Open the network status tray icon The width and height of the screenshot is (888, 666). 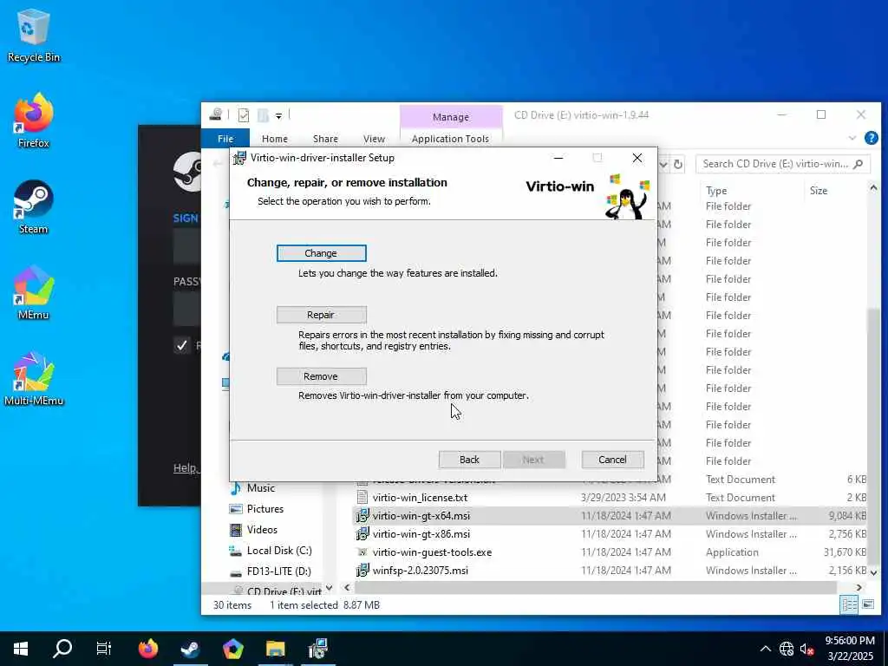786,649
